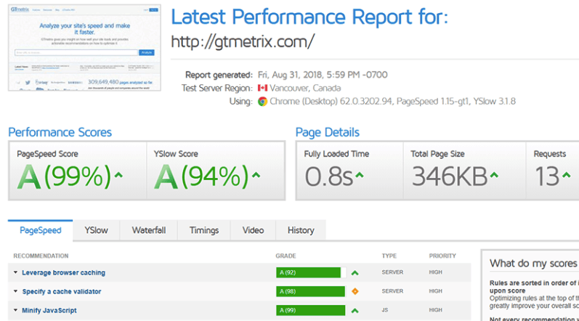This screenshot has height=321, width=579.
Task: Click the 0.8s fully loaded time value
Action: pos(328,176)
